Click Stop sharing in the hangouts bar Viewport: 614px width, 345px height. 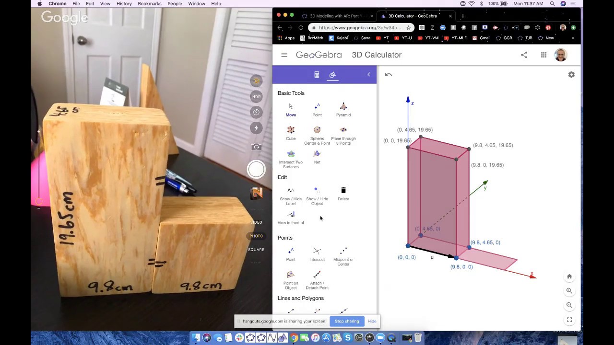(x=347, y=321)
